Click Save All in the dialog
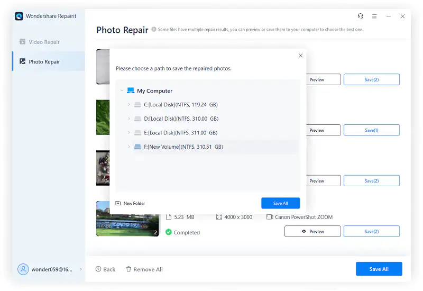Screen dimensions: 423x291 click(280, 203)
